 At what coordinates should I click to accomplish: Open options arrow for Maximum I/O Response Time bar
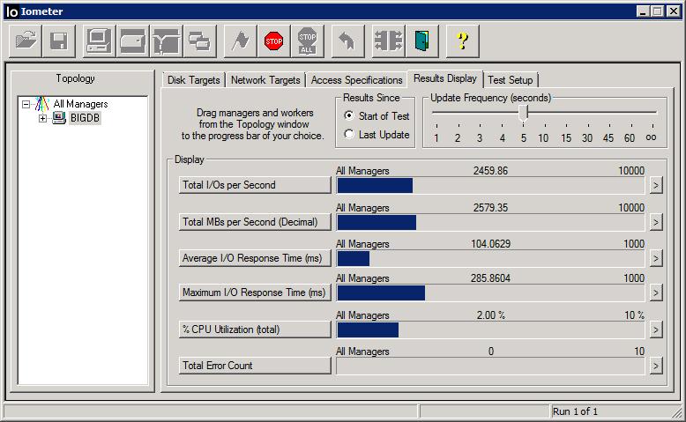(655, 292)
